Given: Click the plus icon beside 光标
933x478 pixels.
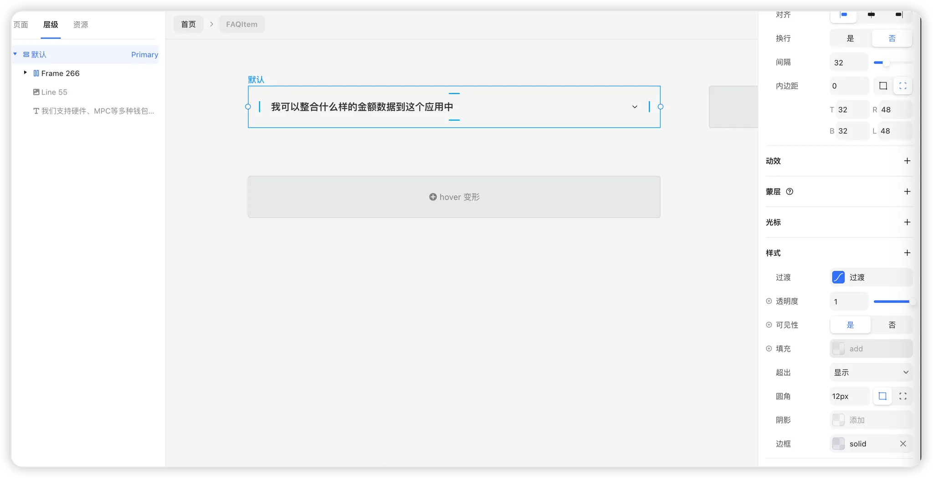Looking at the screenshot, I should click(x=907, y=222).
